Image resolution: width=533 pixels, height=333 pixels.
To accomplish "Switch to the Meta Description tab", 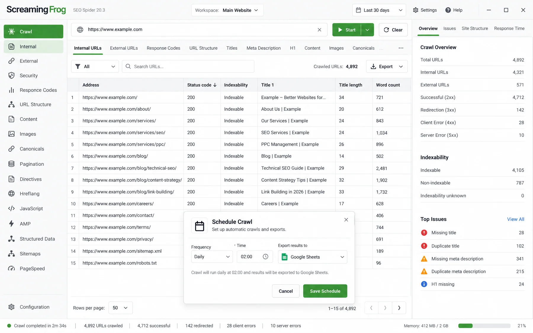I will click(x=264, y=48).
